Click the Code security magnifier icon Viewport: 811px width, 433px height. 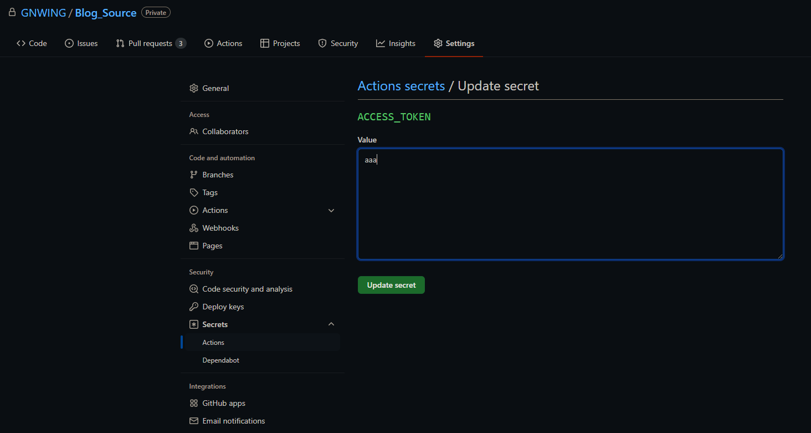tap(194, 289)
